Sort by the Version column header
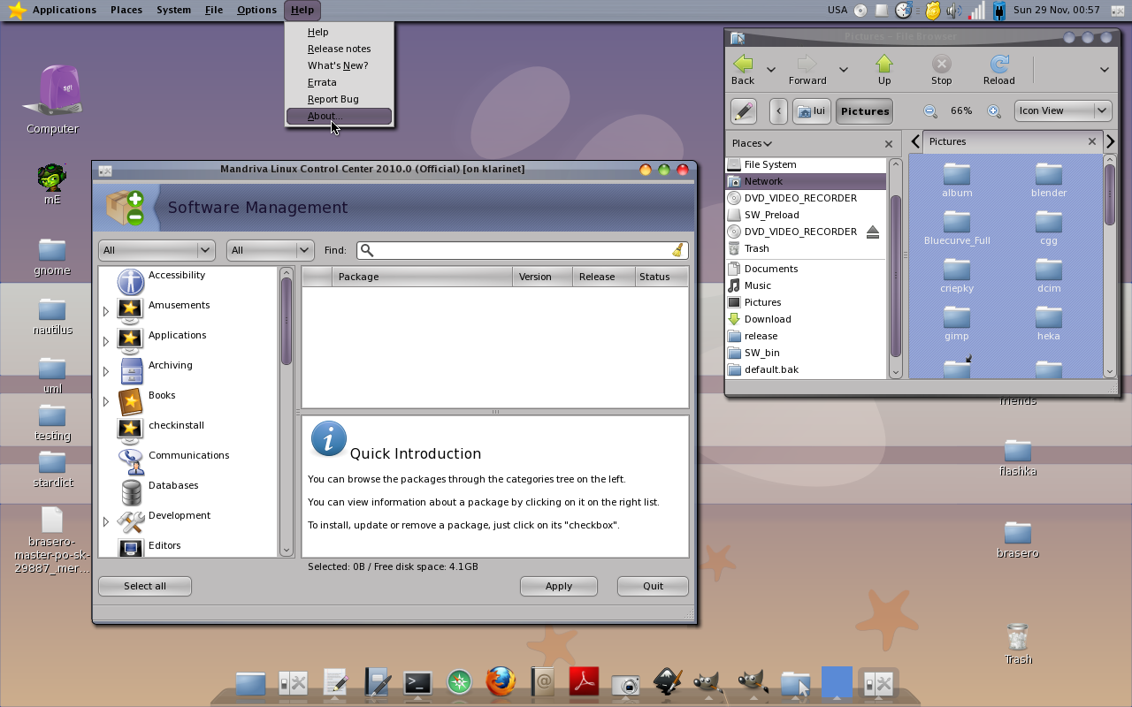This screenshot has width=1132, height=707. [x=543, y=277]
